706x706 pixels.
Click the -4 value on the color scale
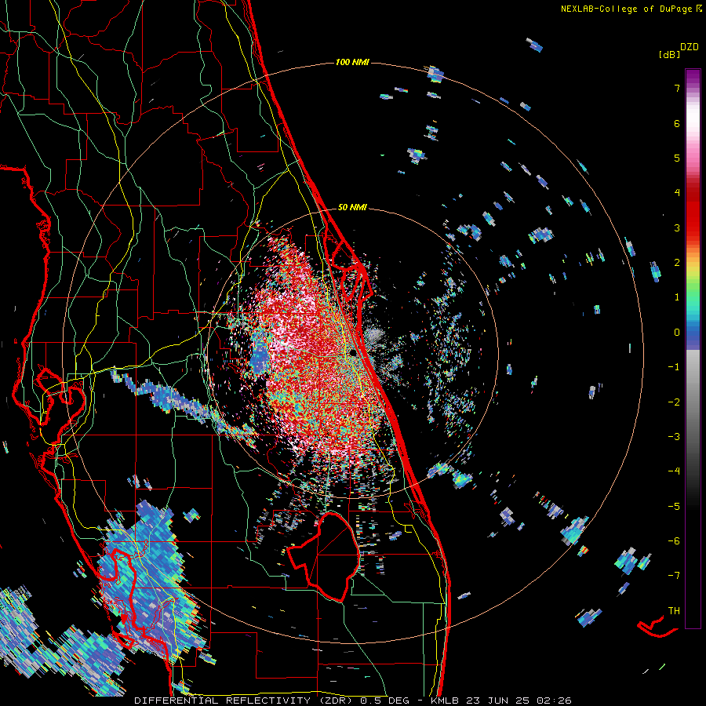tap(674, 471)
